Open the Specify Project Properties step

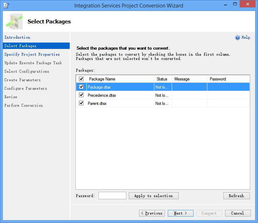(x=32, y=54)
